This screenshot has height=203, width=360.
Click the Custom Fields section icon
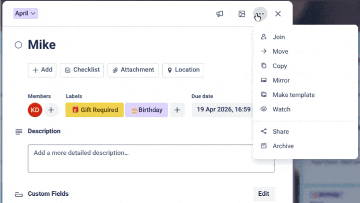[19, 194]
